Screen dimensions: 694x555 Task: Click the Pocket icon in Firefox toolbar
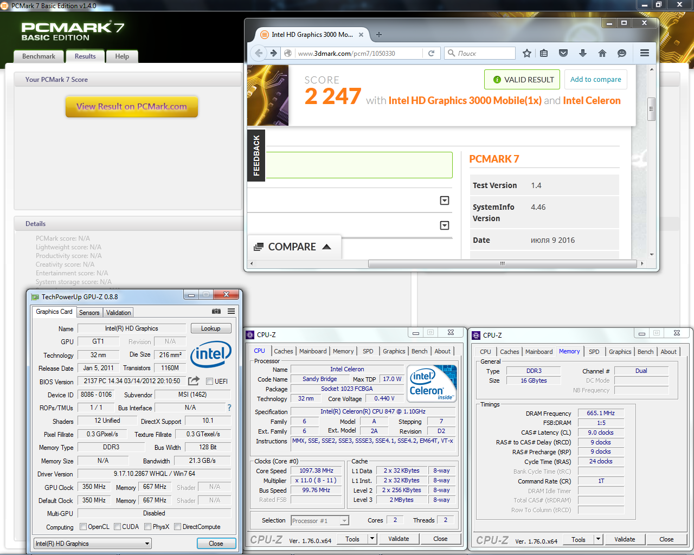coord(563,53)
